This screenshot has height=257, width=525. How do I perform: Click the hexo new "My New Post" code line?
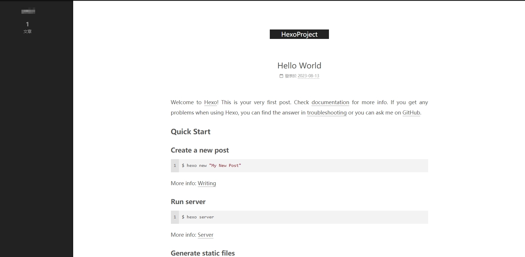pyautogui.click(x=211, y=166)
